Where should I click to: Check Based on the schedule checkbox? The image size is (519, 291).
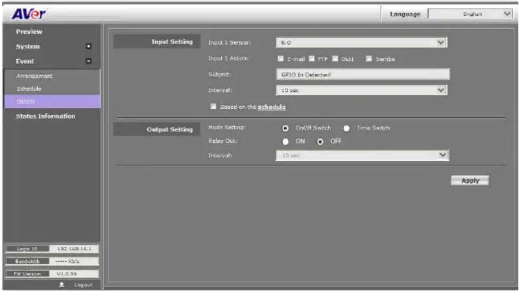(x=213, y=107)
